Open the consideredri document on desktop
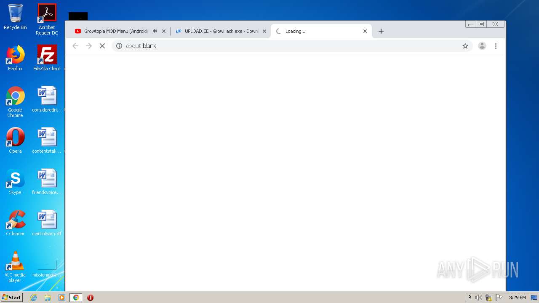The image size is (539, 303). pyautogui.click(x=47, y=99)
